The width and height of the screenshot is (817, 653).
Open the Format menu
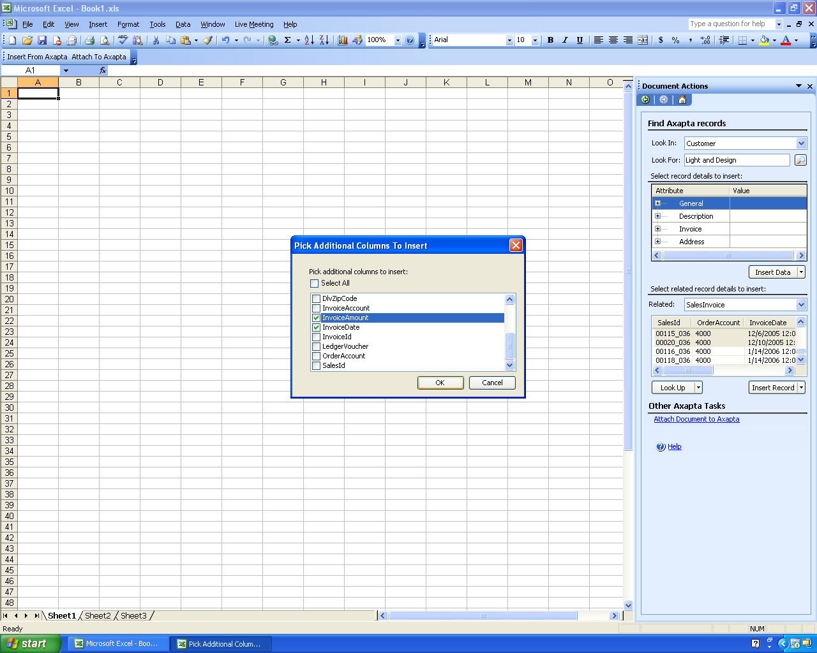[x=128, y=24]
